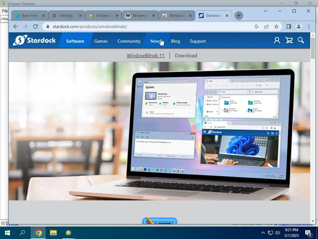The height and width of the screenshot is (239, 318).
Task: Open the Games menu item
Action: click(101, 41)
